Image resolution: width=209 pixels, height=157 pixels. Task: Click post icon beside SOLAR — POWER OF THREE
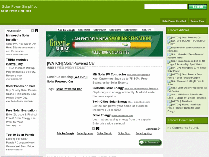pyautogui.click(x=169, y=41)
